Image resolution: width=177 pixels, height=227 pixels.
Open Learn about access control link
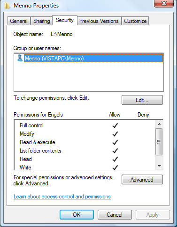[62, 197]
